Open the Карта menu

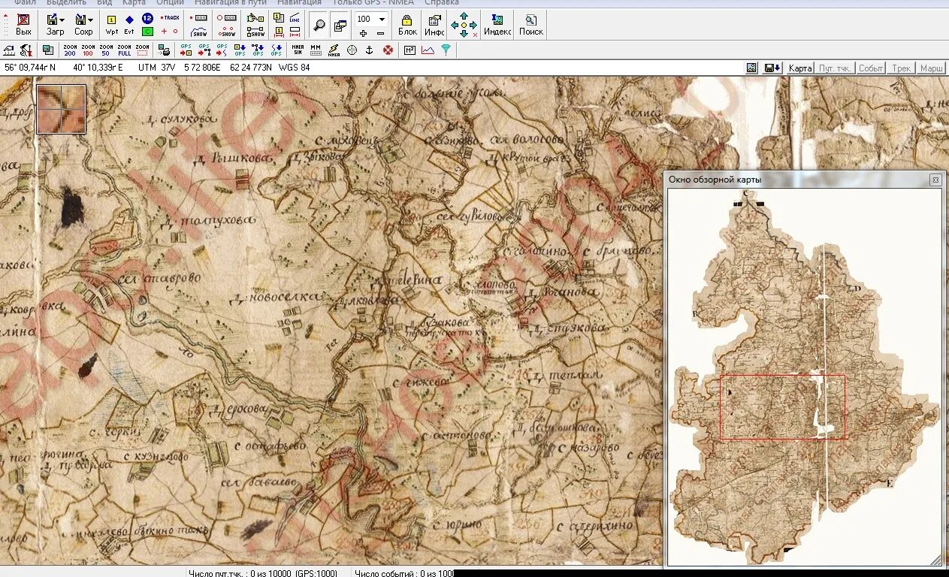(x=133, y=2)
